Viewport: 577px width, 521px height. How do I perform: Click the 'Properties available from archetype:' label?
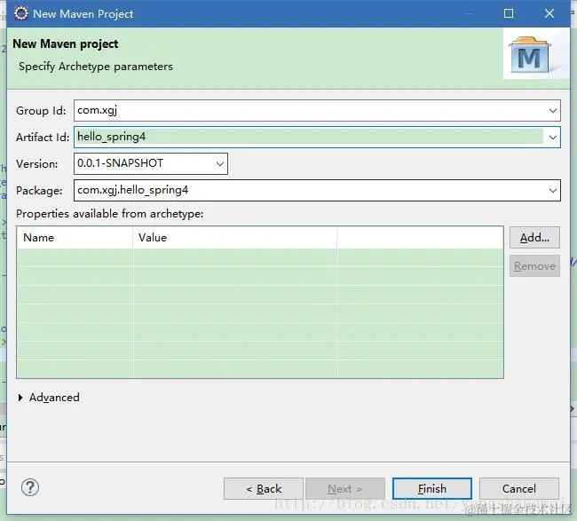pos(110,214)
